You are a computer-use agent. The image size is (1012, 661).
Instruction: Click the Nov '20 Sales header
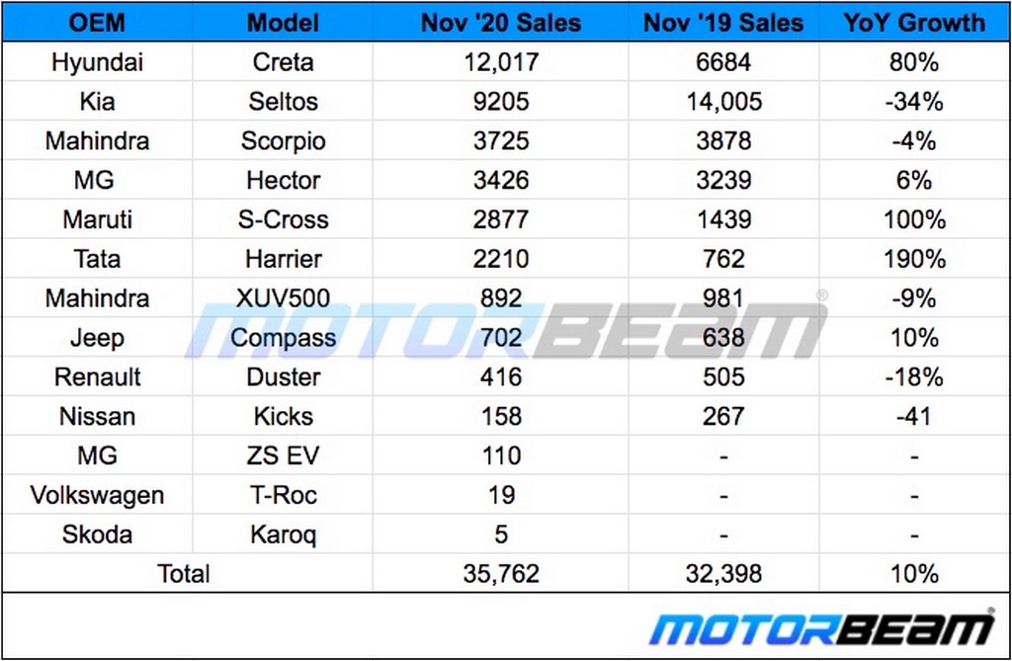click(x=501, y=23)
